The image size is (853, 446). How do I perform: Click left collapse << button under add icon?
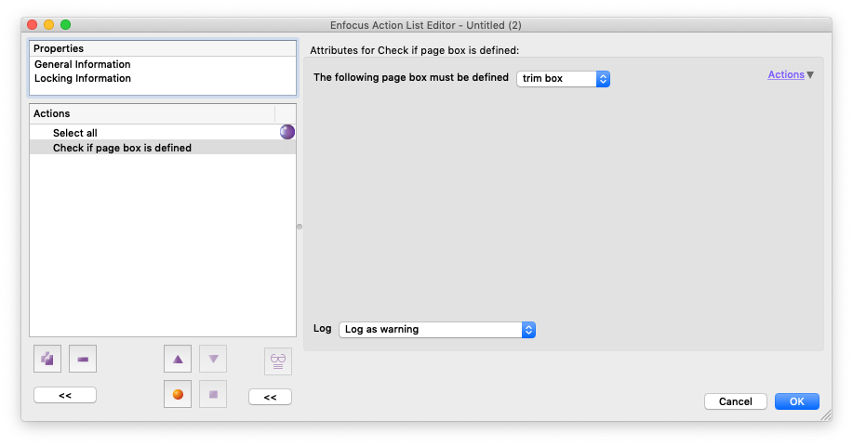tap(65, 396)
